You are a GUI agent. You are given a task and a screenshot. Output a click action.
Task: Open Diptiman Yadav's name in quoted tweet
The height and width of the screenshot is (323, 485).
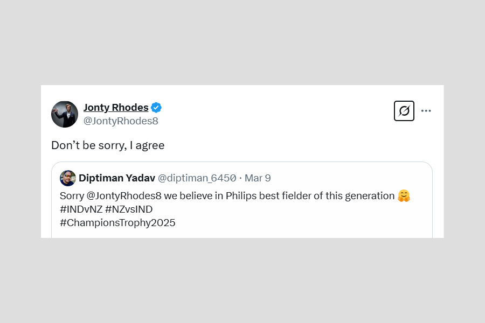pos(116,178)
